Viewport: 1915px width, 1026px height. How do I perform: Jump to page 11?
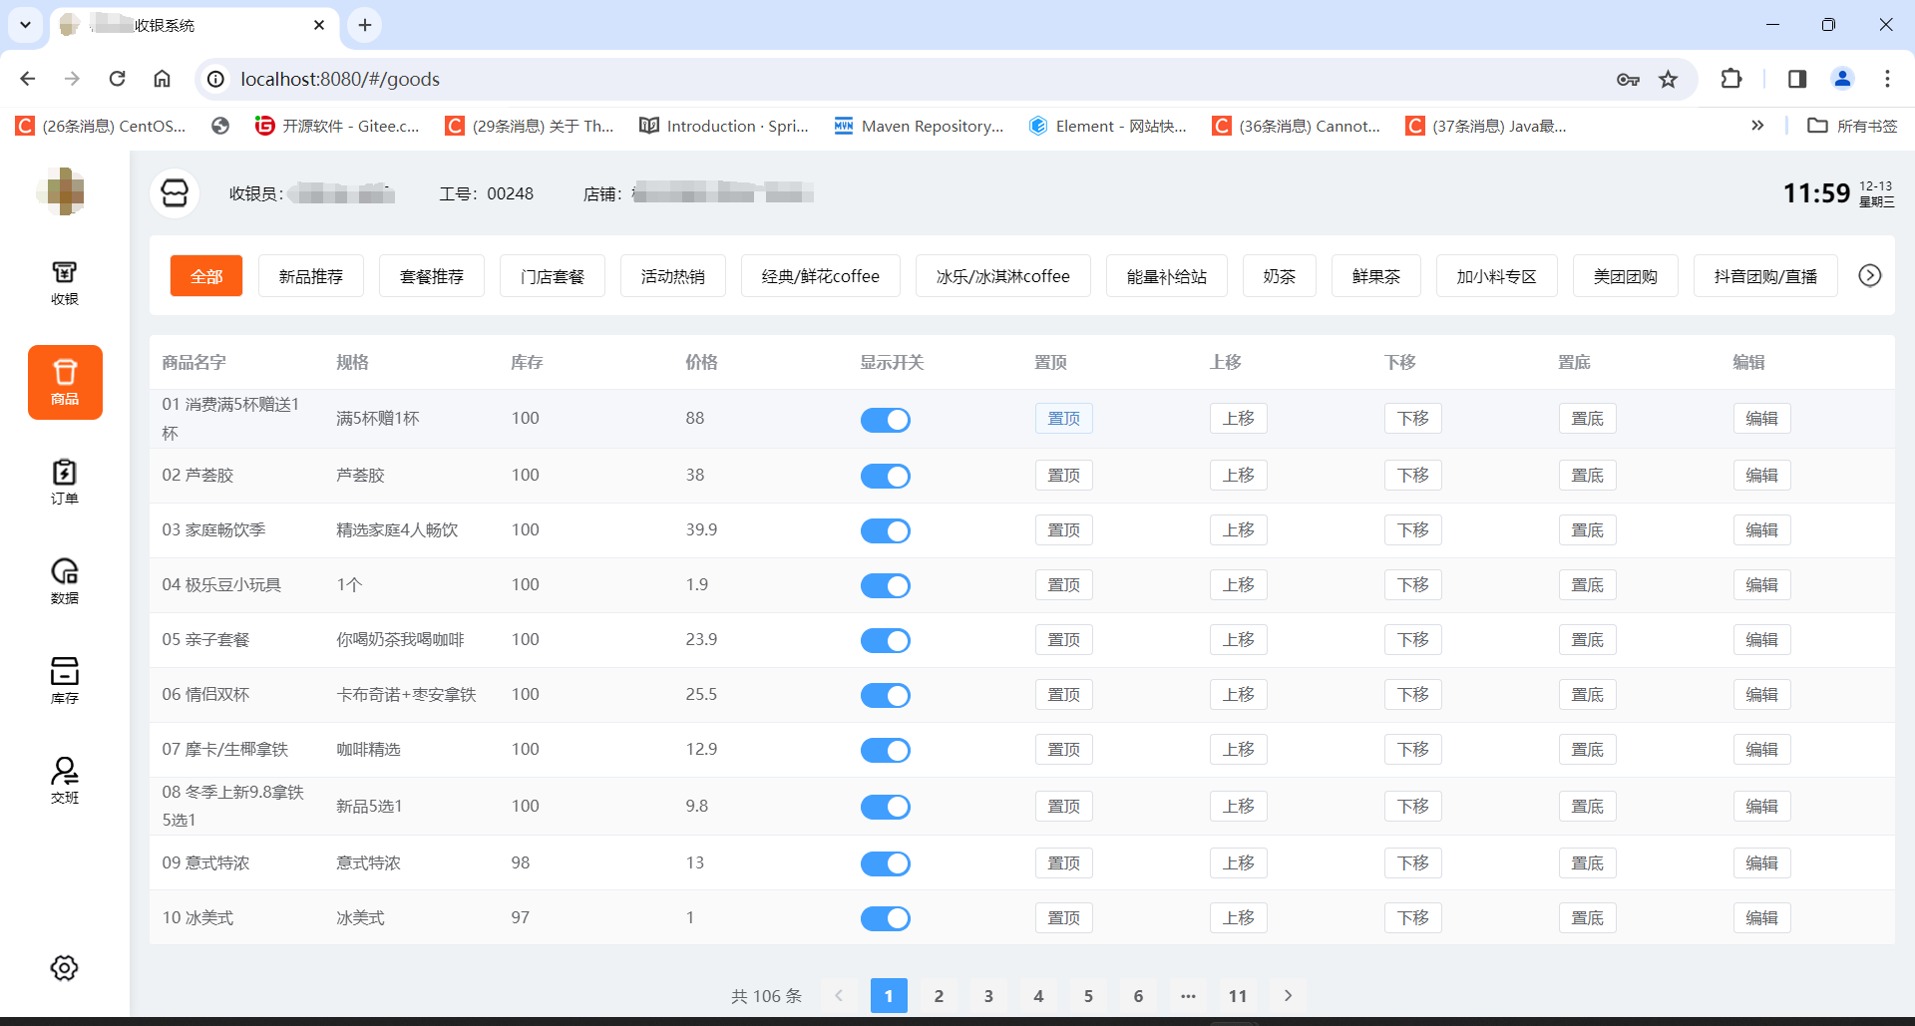tap(1238, 995)
